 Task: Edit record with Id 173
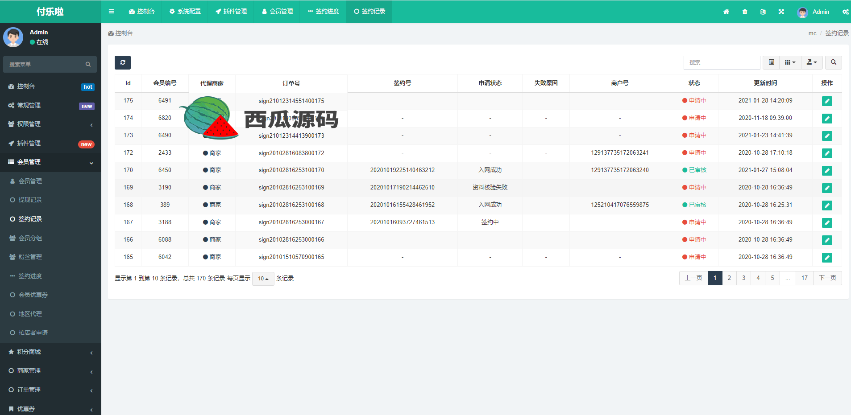point(827,136)
